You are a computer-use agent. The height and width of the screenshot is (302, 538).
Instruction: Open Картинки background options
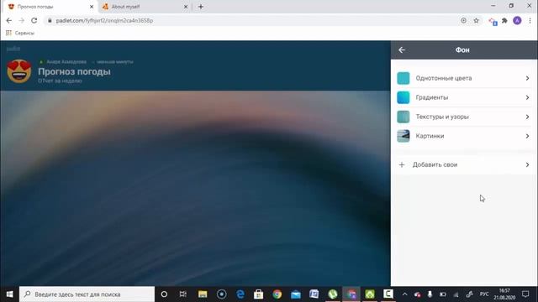[x=464, y=136]
